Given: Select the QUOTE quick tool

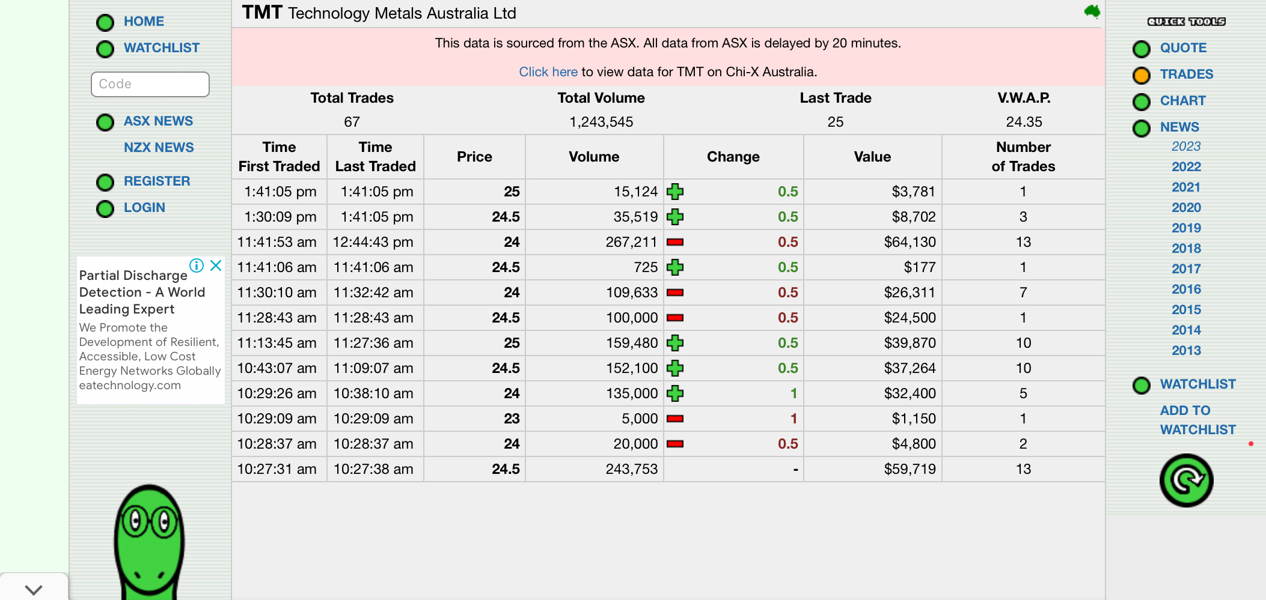Looking at the screenshot, I should [x=1183, y=48].
